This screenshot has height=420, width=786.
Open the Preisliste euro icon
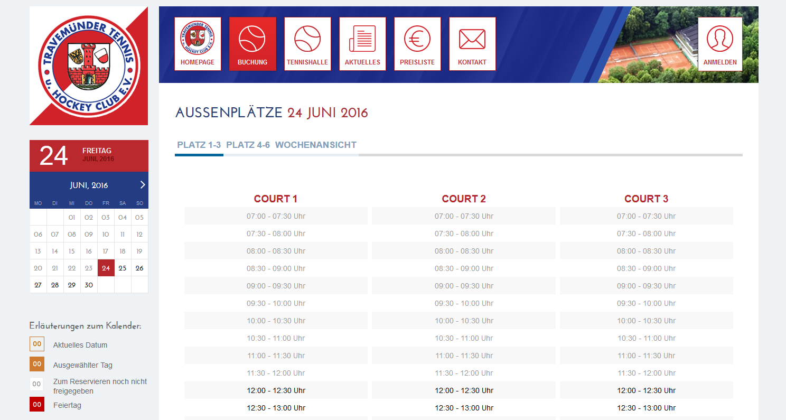tap(417, 39)
